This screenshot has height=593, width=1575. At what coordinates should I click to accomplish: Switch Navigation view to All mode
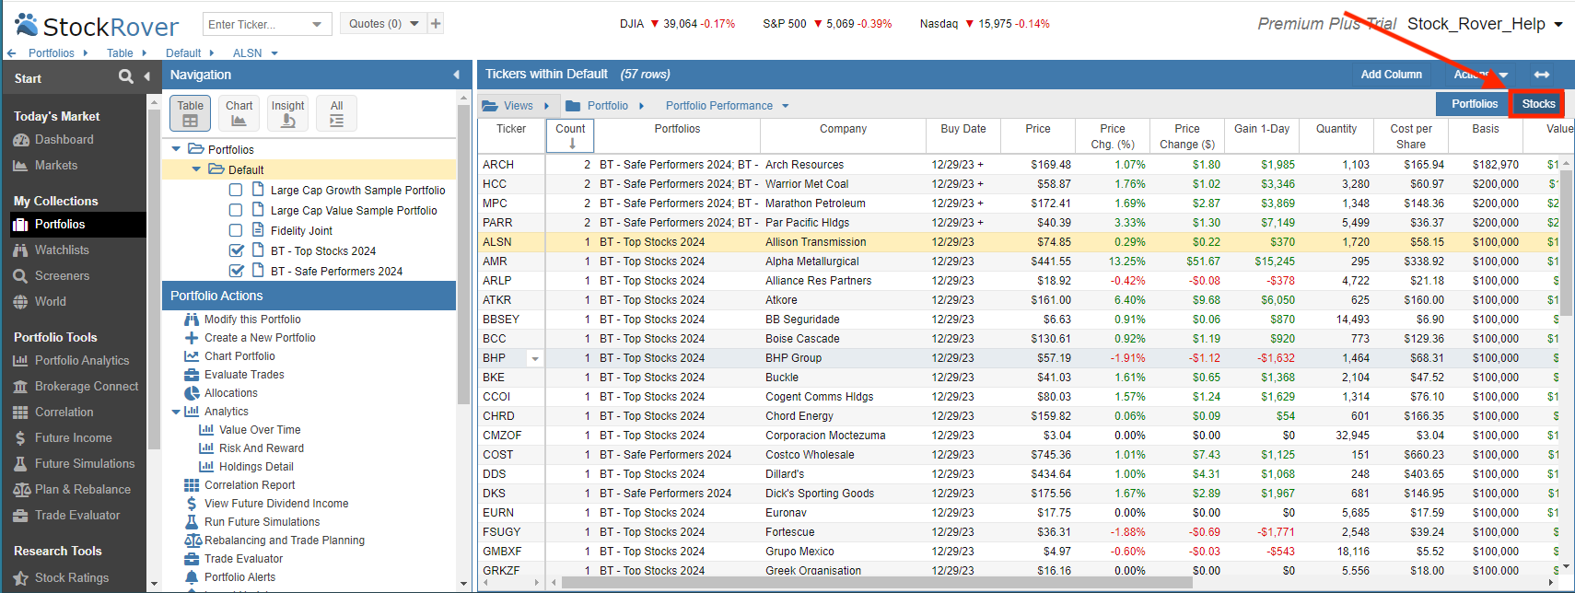click(336, 113)
